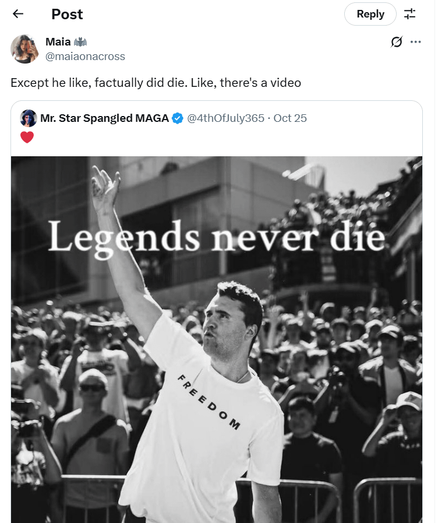The width and height of the screenshot is (438, 523).
Task: Click the "Post" page heading
Action: tap(67, 14)
